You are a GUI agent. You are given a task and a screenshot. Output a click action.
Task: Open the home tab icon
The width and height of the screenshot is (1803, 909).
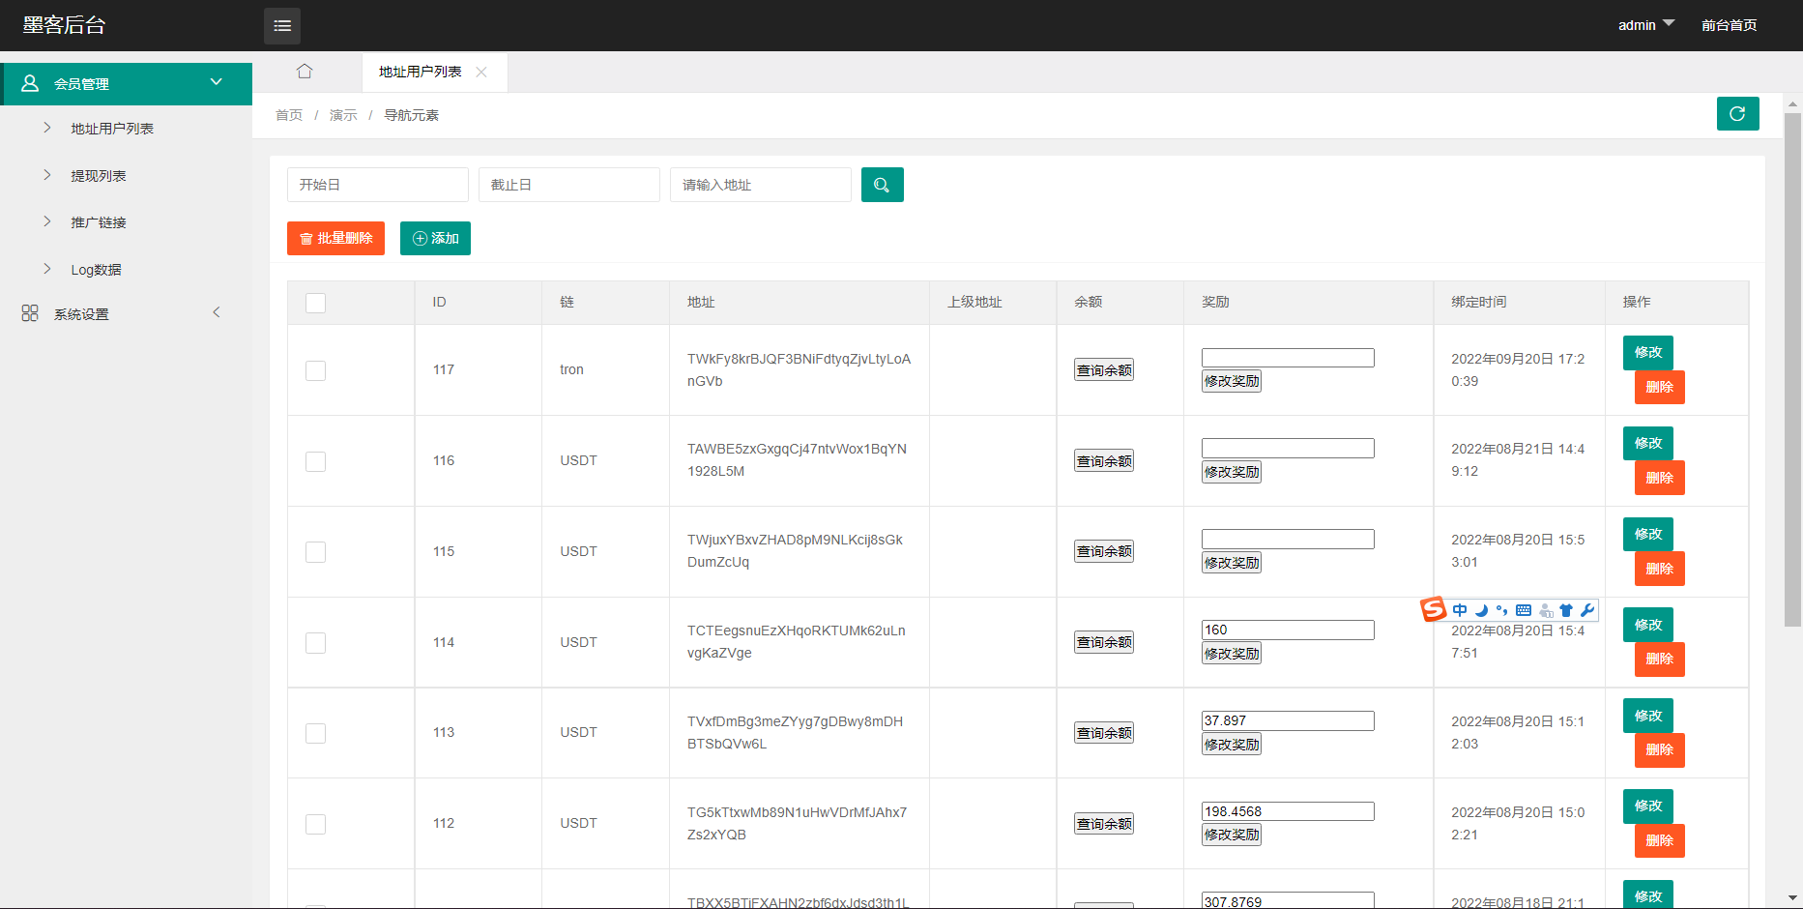[305, 72]
